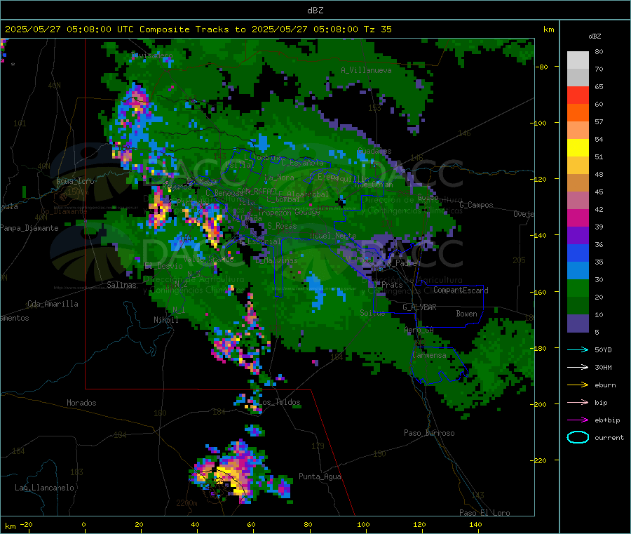The image size is (631, 534).
Task: Click the Punta_Agua map label
Action: (x=320, y=476)
